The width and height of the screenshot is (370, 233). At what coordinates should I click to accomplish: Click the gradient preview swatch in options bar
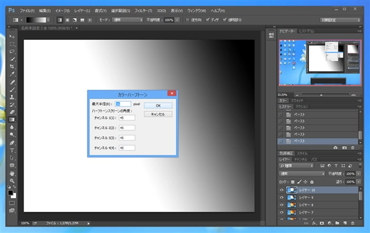(x=36, y=20)
